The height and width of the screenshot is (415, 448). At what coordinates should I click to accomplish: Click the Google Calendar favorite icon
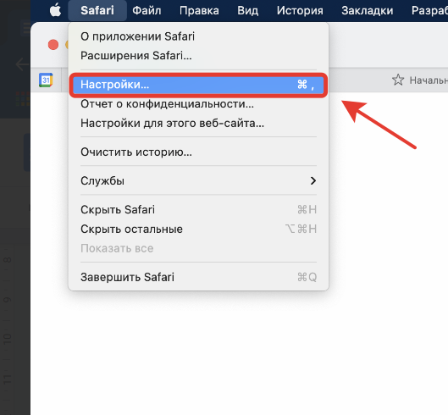(46, 80)
